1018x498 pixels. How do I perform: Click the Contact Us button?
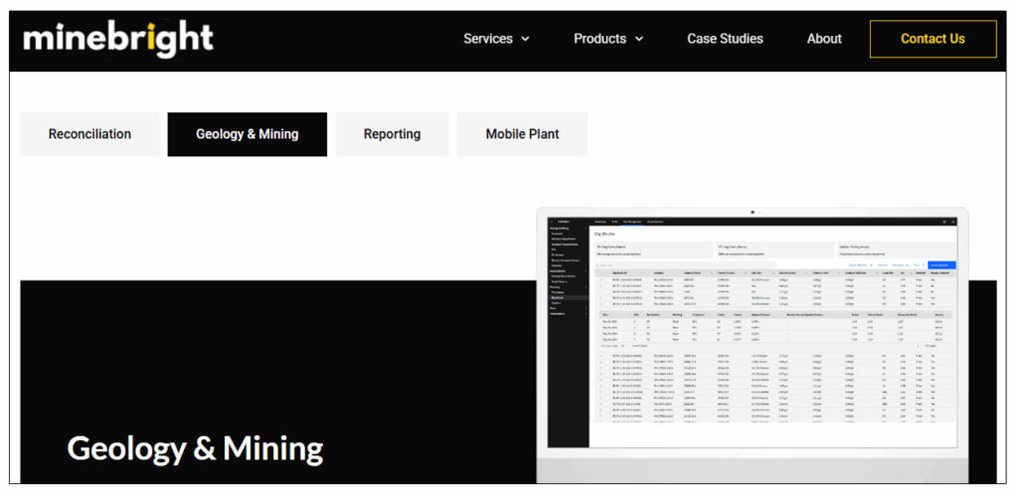[933, 39]
